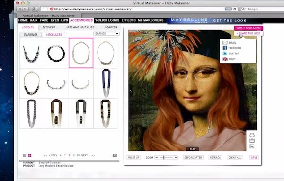Click the pink SAVE button
Viewport: 284px width, 181px height.
pos(254,158)
